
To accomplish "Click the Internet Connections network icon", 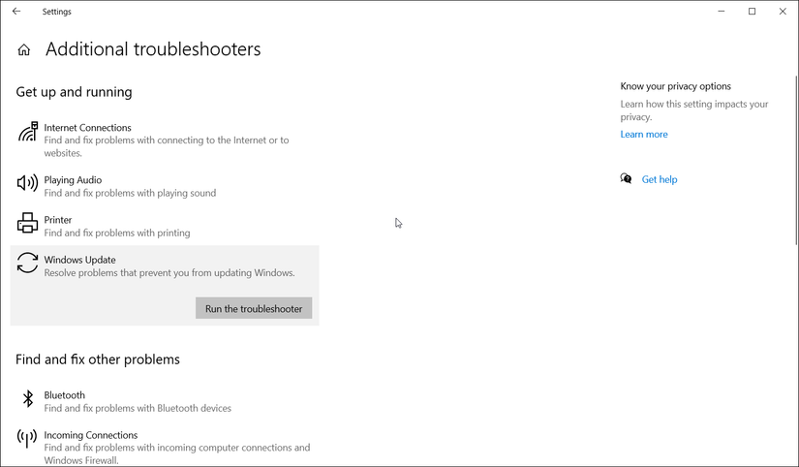I will coord(27,132).
